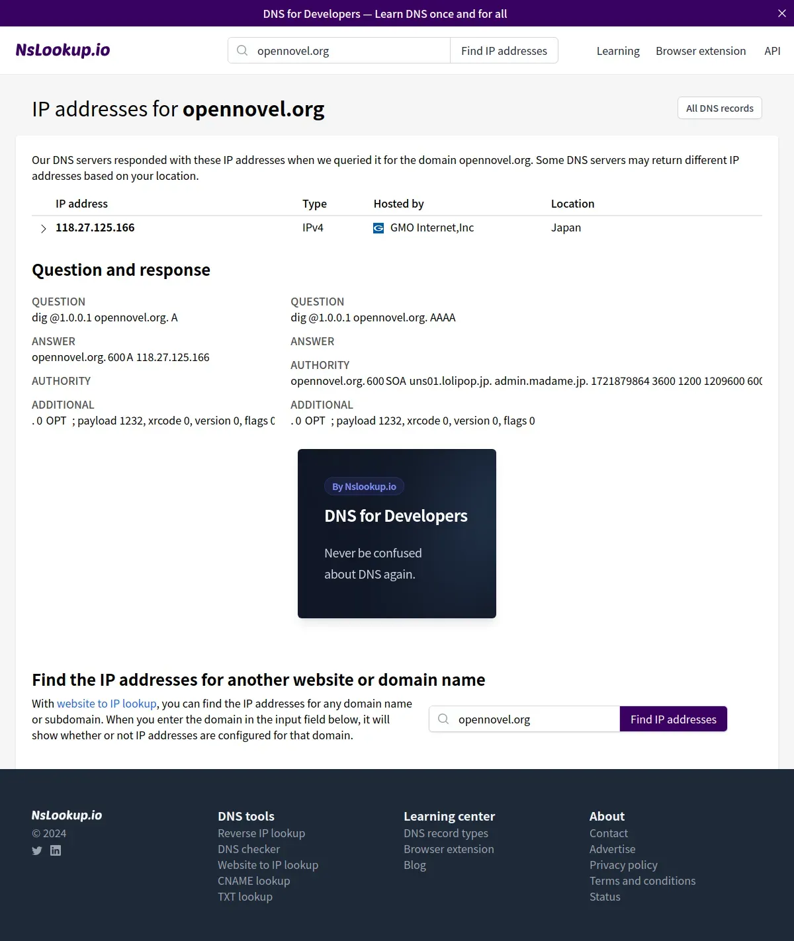Click the SOA authority record line
This screenshot has width=794, height=941.
[x=526, y=381]
